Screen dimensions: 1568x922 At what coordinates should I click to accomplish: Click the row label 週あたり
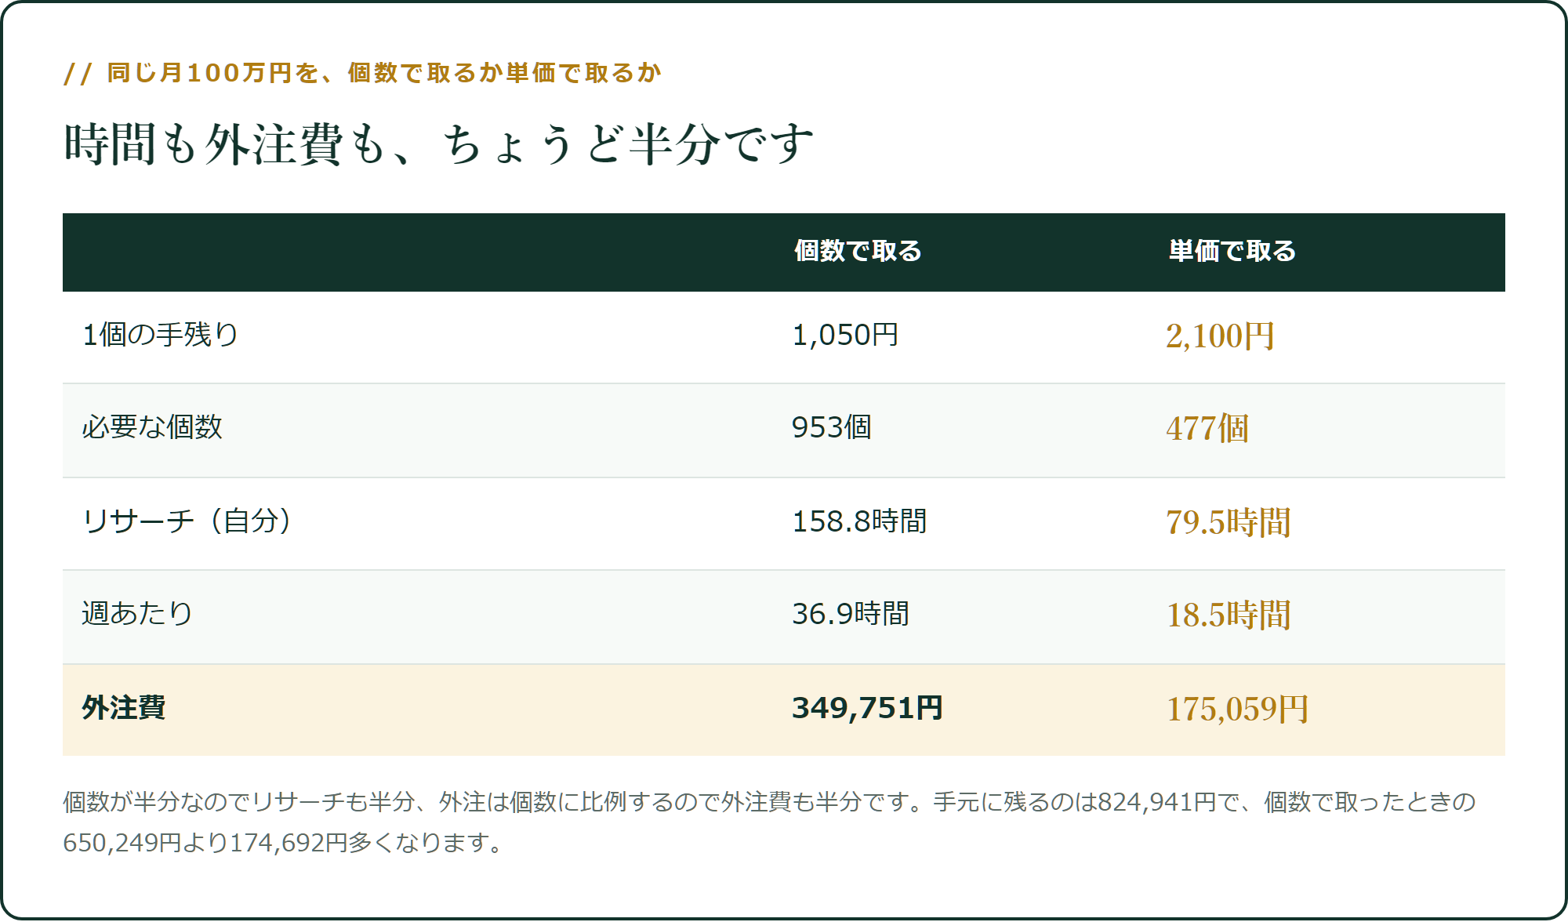pos(137,613)
